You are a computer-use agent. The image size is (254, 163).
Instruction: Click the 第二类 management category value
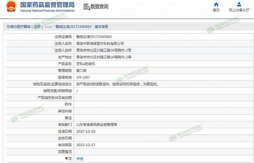click(x=81, y=70)
